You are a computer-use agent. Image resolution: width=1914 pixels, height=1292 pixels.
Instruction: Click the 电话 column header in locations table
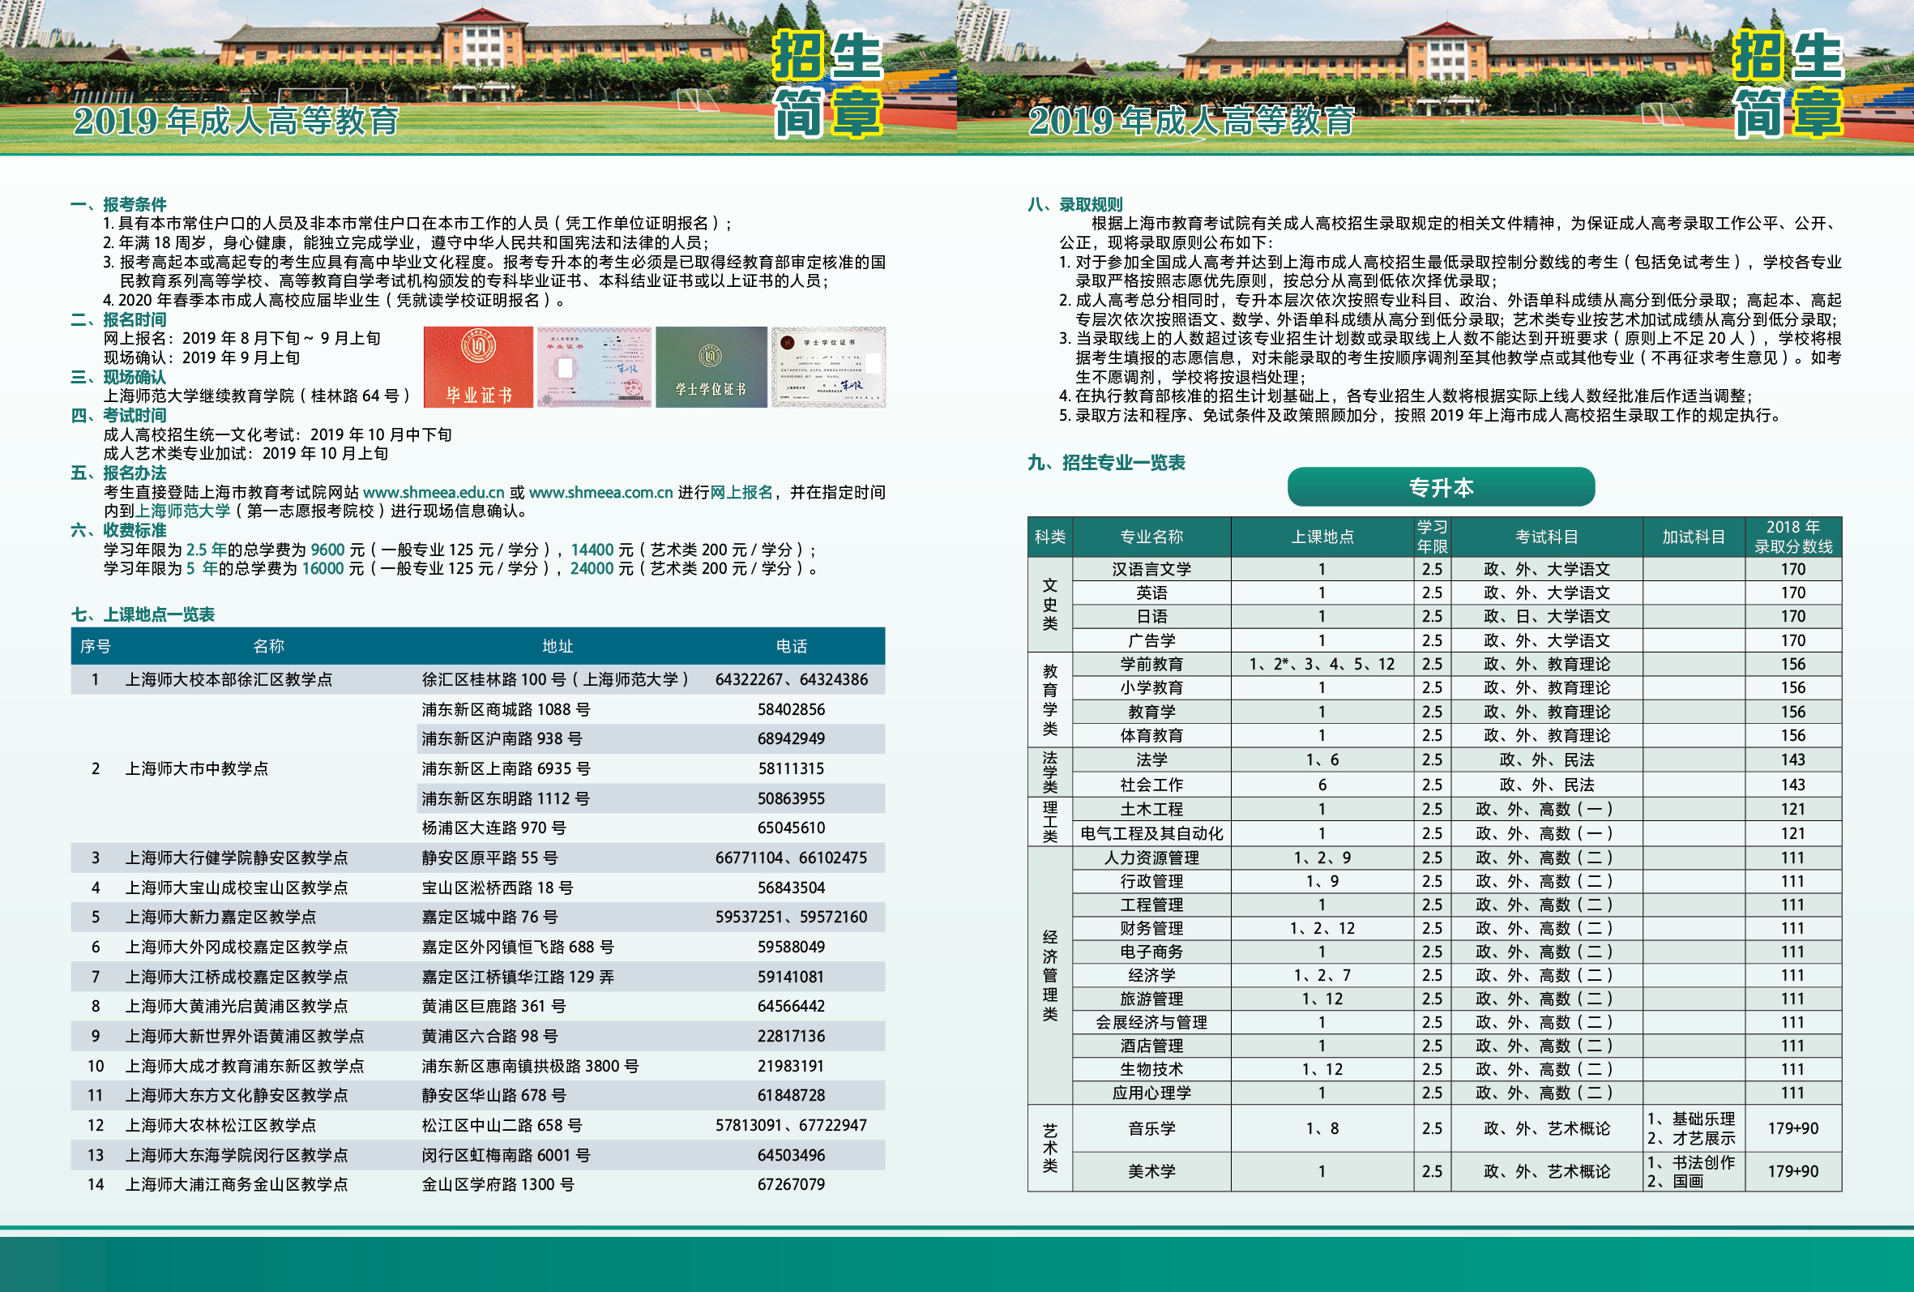791,647
